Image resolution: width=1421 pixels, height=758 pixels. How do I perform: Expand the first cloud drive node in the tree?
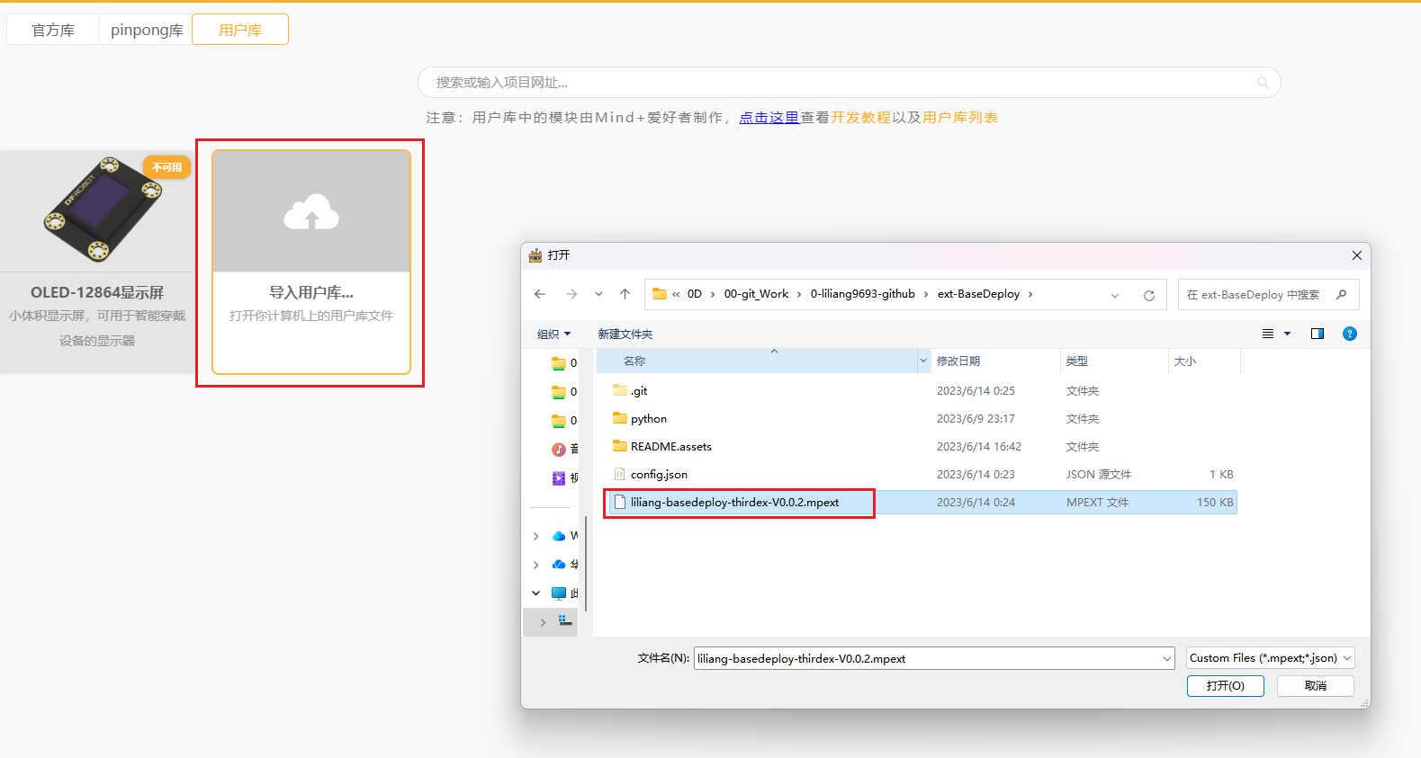tap(536, 536)
